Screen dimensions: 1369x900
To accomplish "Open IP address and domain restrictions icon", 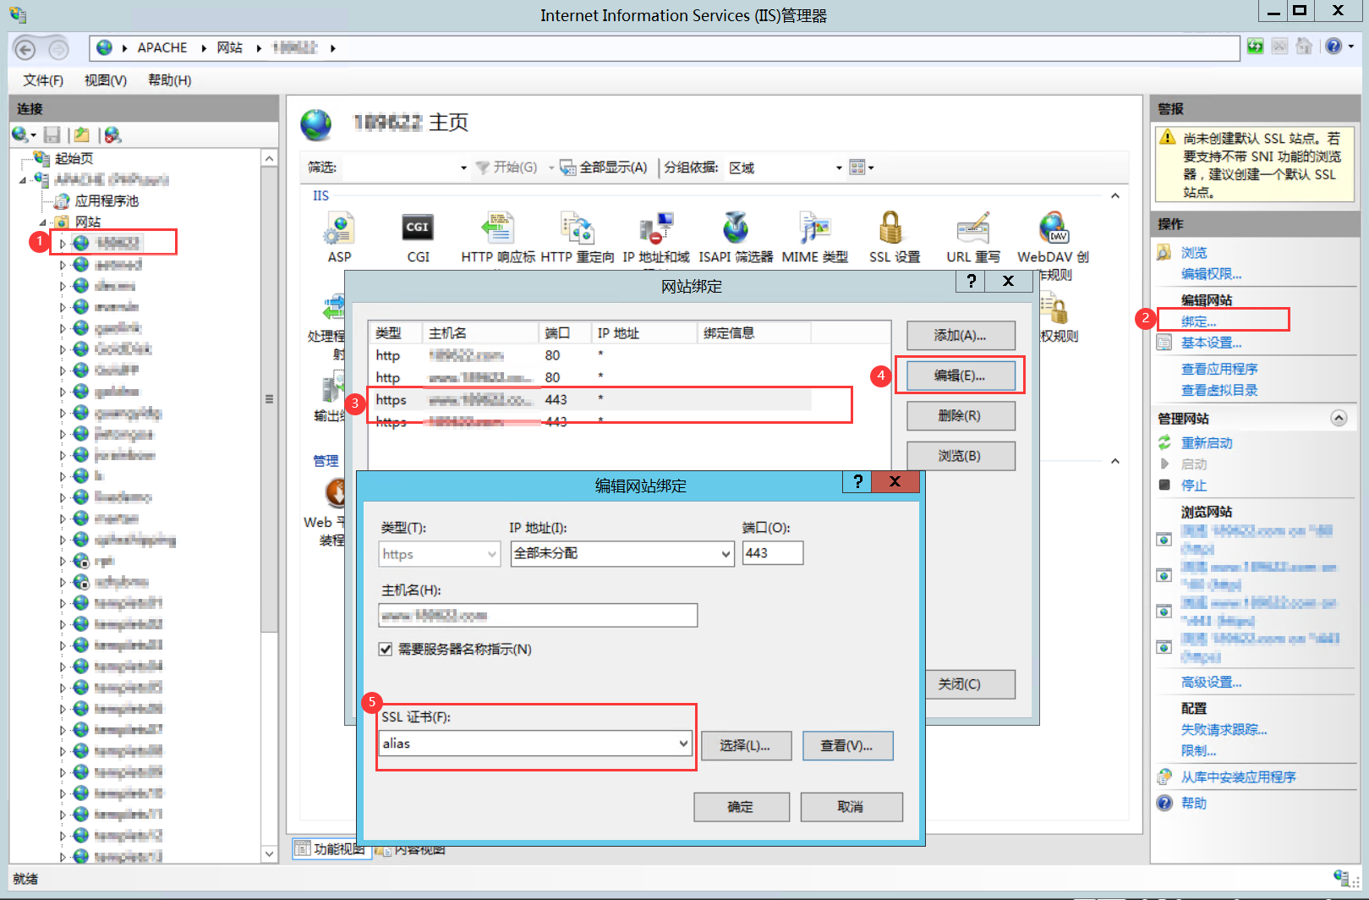I will point(656,228).
